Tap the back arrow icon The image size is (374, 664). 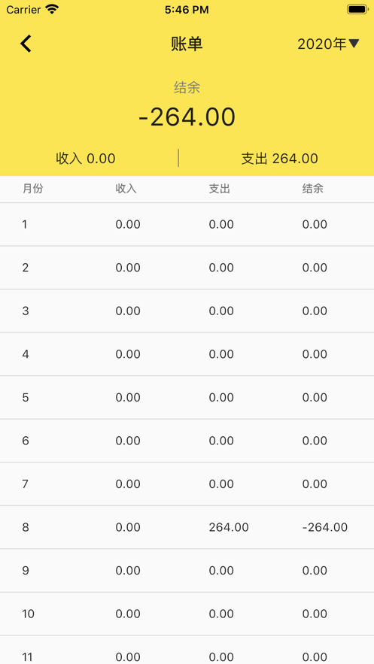pos(26,44)
